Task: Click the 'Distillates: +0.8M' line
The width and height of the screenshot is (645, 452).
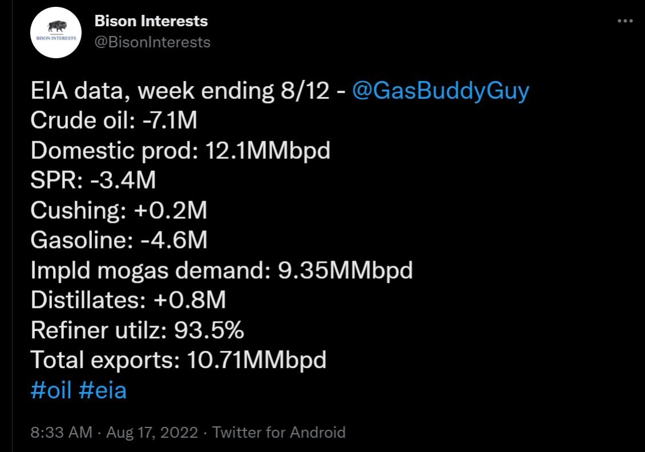Action: click(x=128, y=300)
